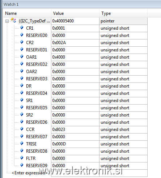This screenshot has height=178, width=161.
Task: Select the FLTR value 0x0000
Action: click(x=59, y=158)
